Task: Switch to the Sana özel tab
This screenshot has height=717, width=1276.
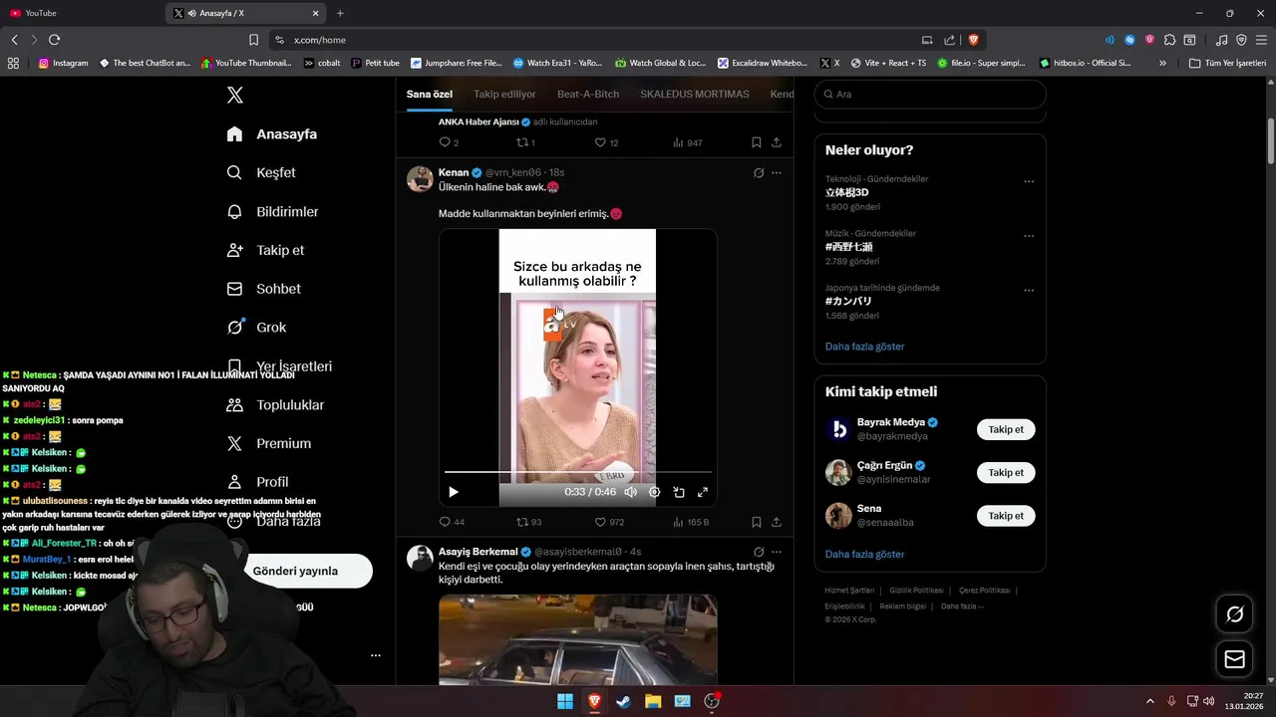Action: click(430, 94)
